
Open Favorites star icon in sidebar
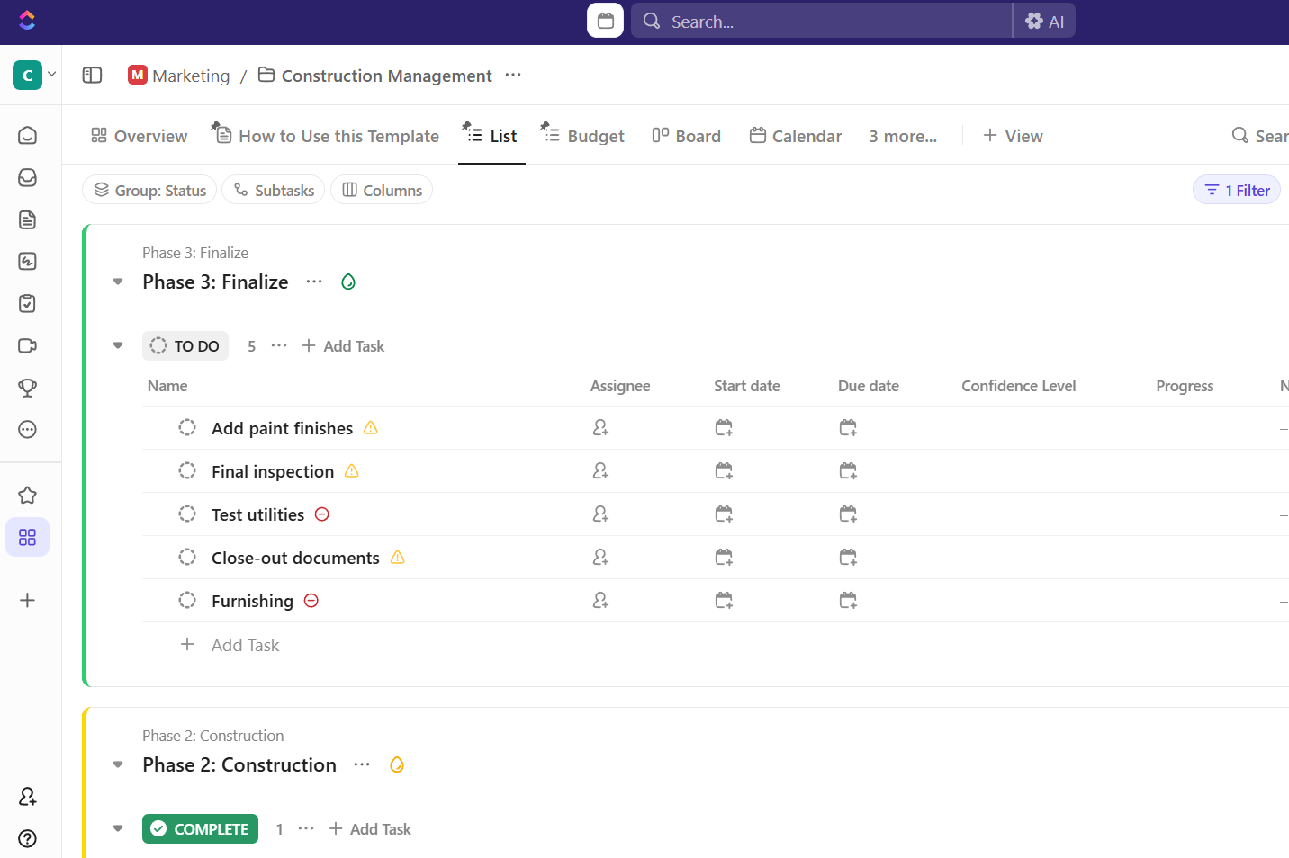(x=28, y=496)
